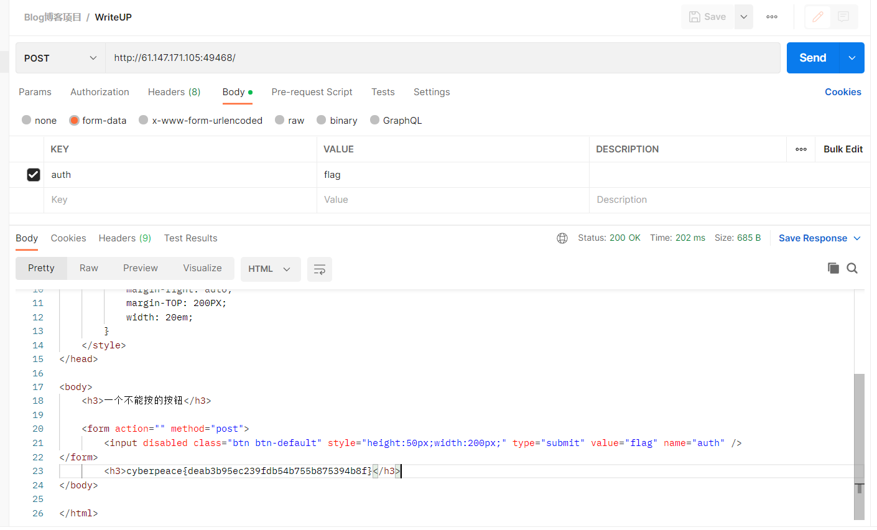
Task: Uncheck the auth row checkbox
Action: click(34, 175)
